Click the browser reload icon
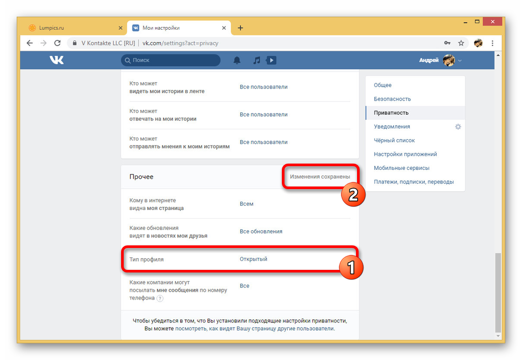 click(x=57, y=43)
